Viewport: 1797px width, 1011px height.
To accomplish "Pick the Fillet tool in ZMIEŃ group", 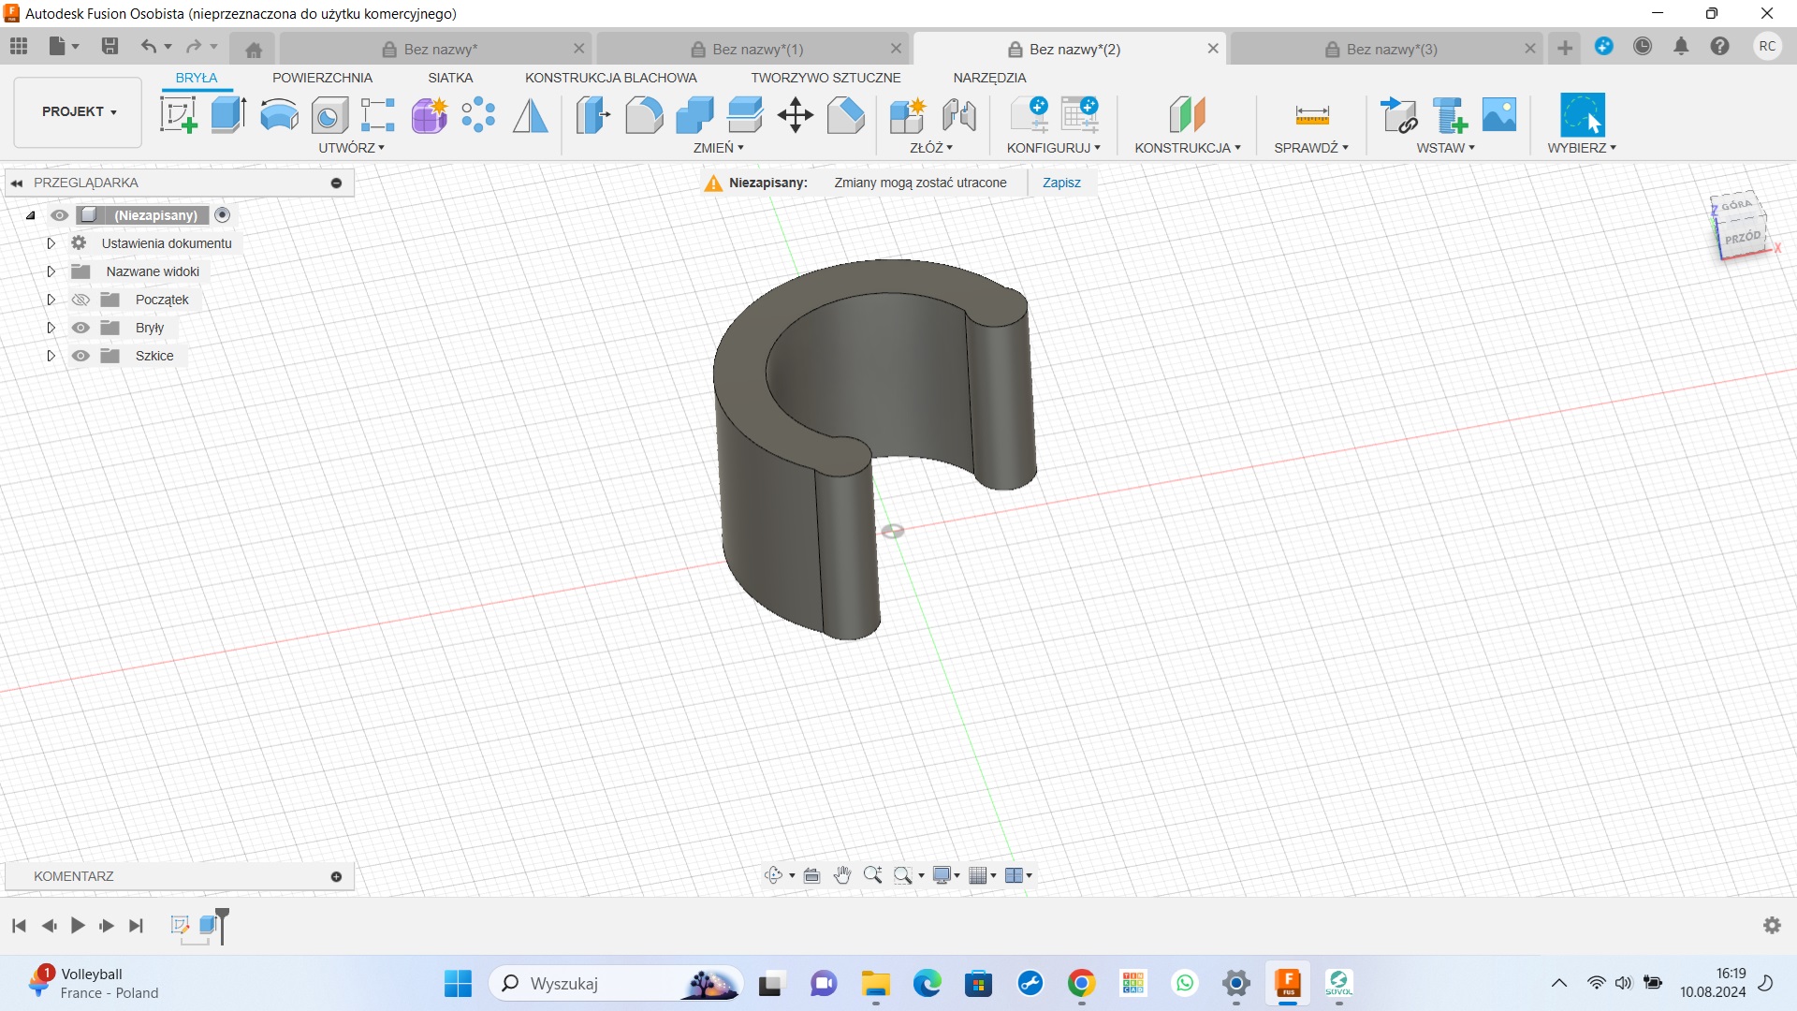I will pos(644,115).
